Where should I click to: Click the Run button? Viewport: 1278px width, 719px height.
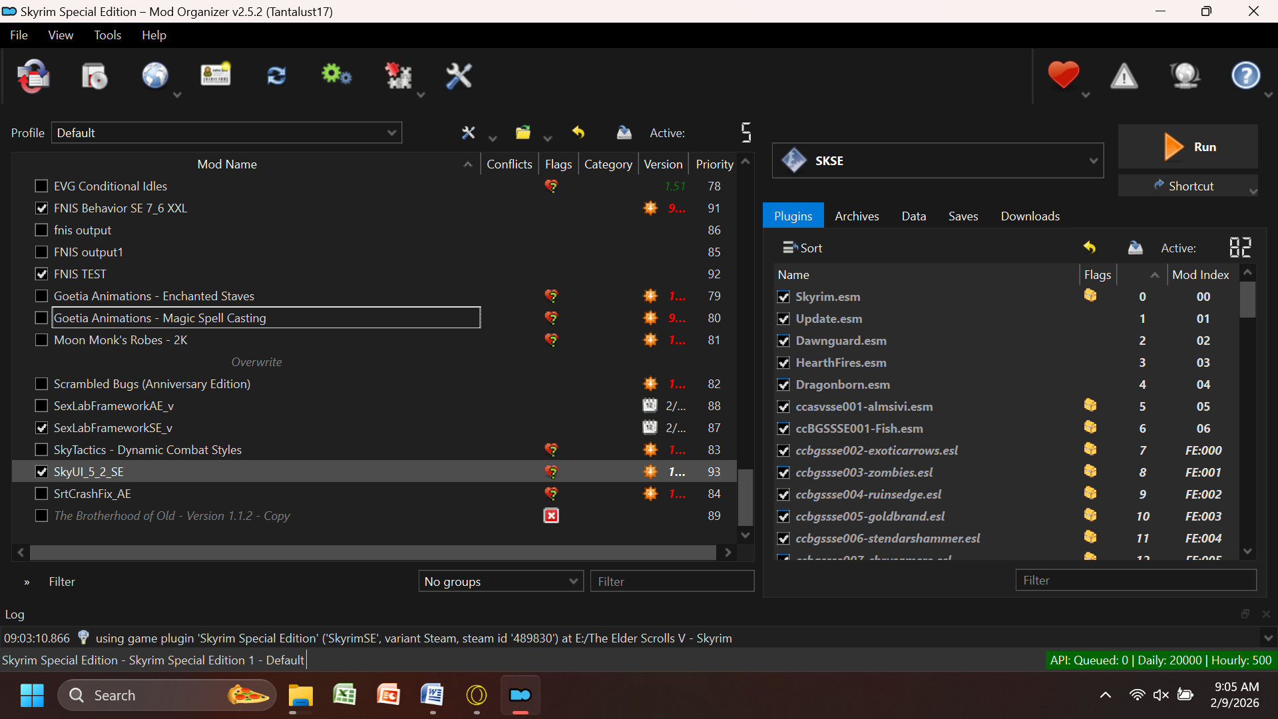1188,146
